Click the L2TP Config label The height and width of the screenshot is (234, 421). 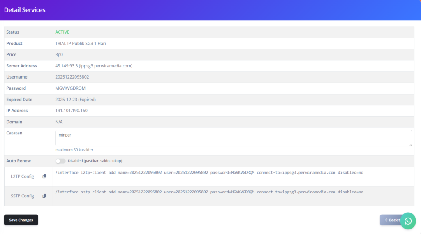click(22, 176)
